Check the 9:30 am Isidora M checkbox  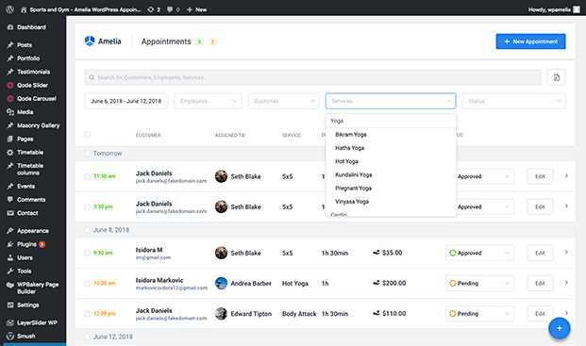coord(87,253)
